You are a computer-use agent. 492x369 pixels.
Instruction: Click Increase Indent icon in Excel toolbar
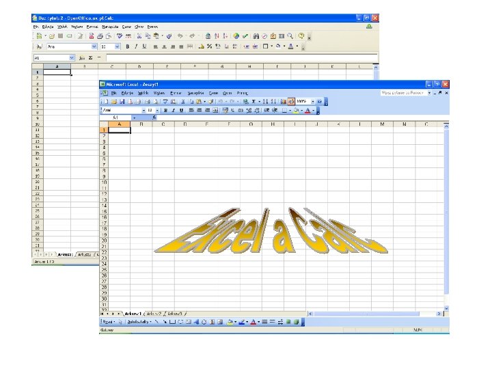[274, 110]
